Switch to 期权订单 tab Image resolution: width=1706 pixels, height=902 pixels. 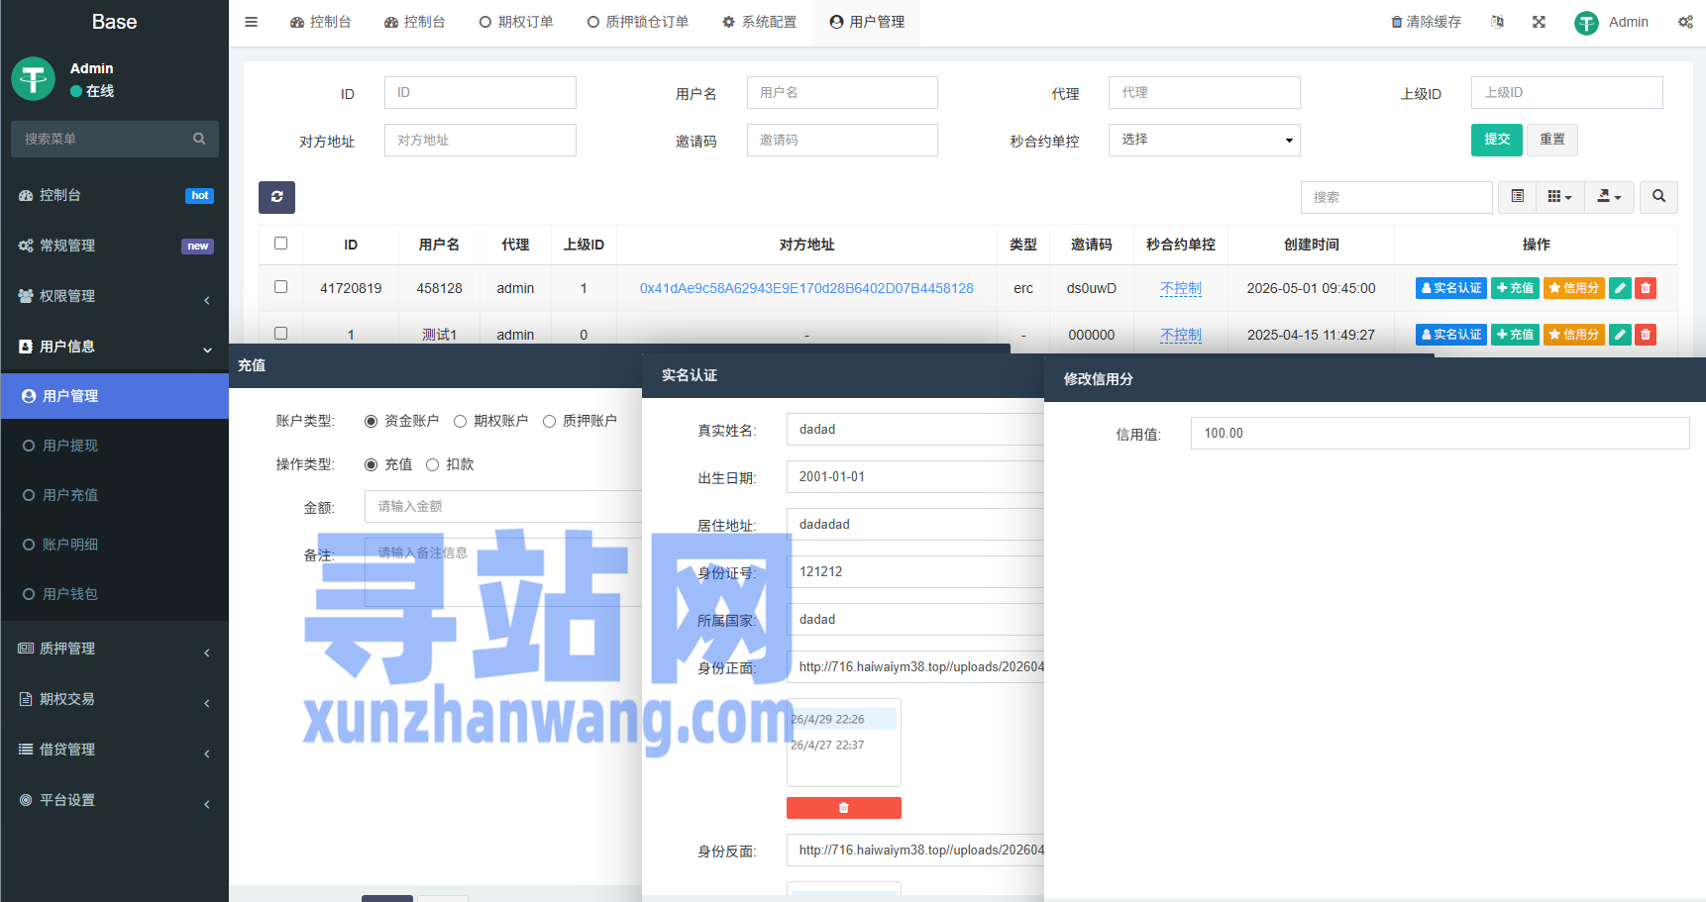pyautogui.click(x=516, y=22)
